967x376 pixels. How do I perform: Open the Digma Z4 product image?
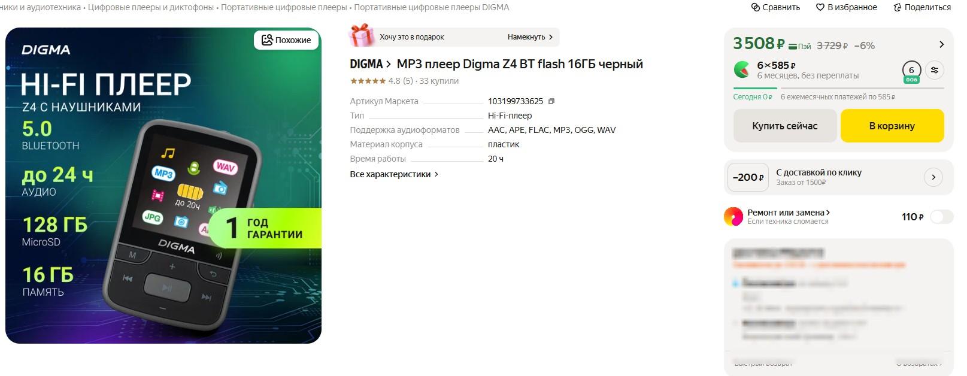[163, 186]
